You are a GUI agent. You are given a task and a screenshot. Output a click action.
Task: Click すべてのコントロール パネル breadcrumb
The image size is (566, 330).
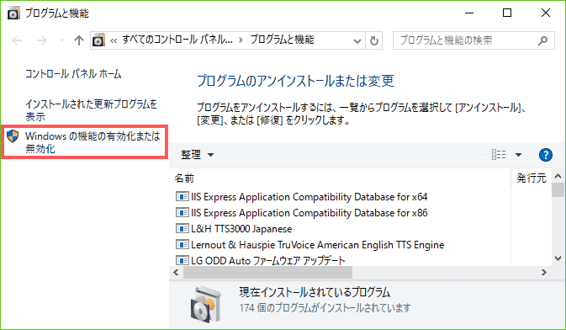coord(177,40)
